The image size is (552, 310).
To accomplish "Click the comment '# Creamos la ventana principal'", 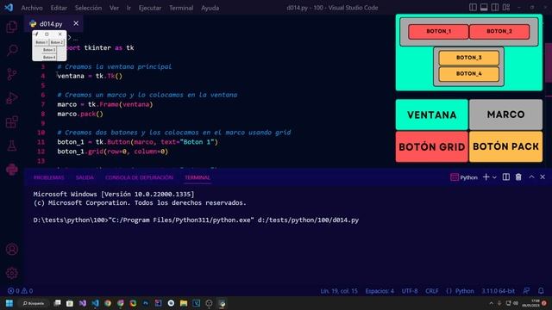I will [115, 66].
